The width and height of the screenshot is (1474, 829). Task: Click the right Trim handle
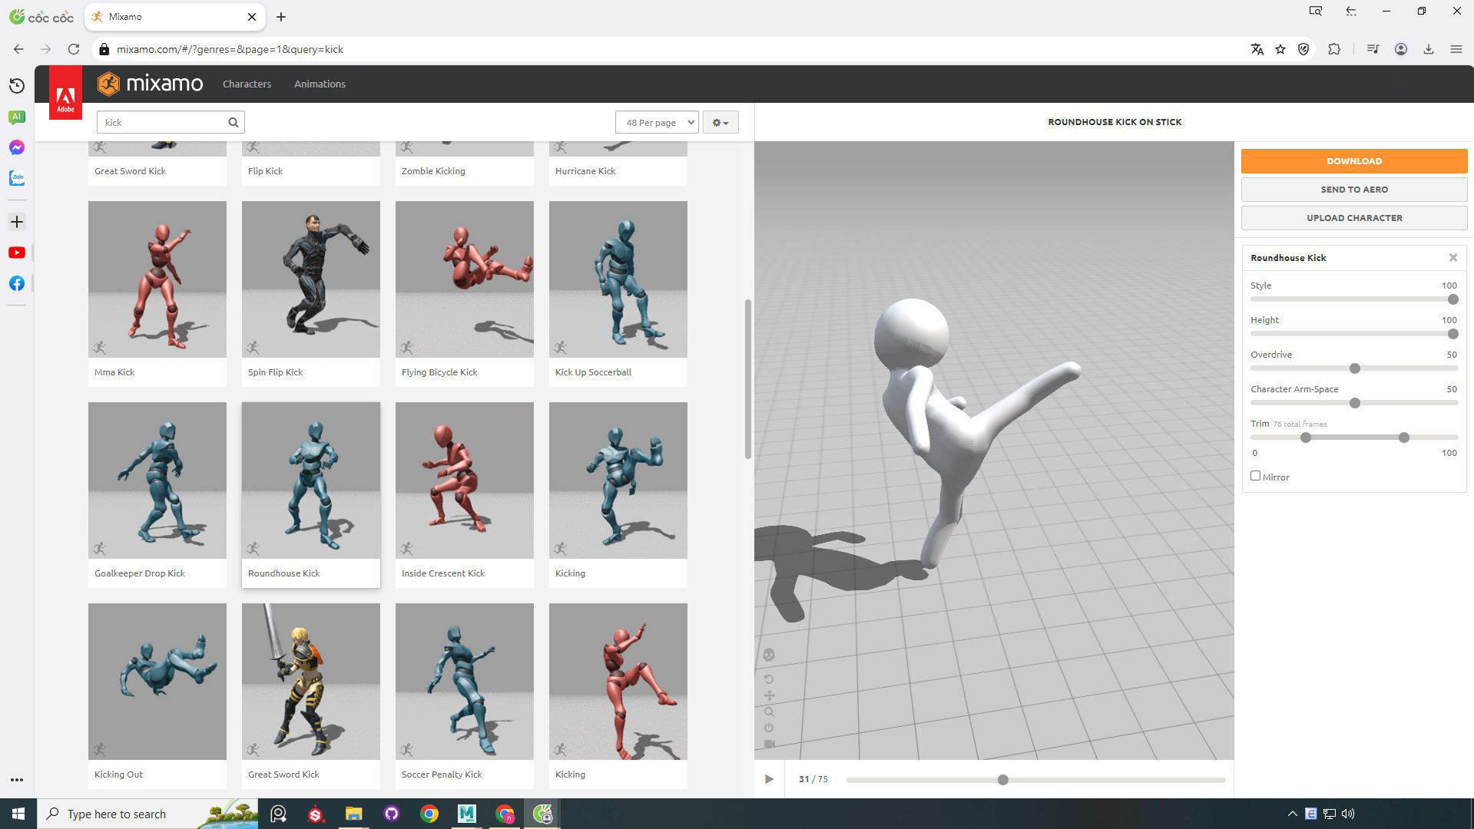tap(1404, 438)
